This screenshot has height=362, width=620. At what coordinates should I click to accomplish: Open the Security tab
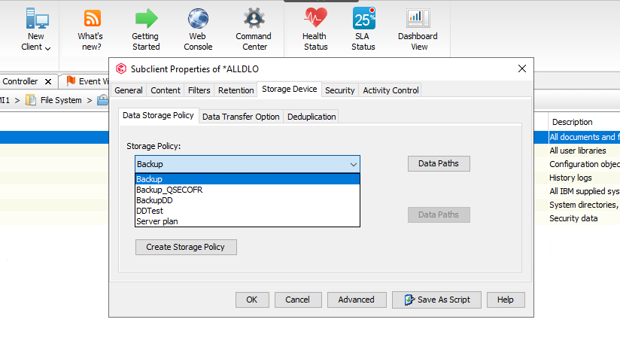click(339, 90)
